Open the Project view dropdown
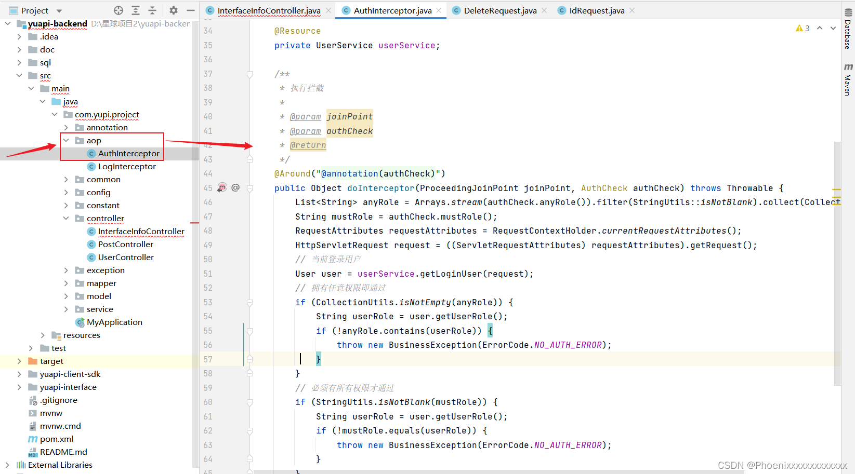 click(59, 11)
